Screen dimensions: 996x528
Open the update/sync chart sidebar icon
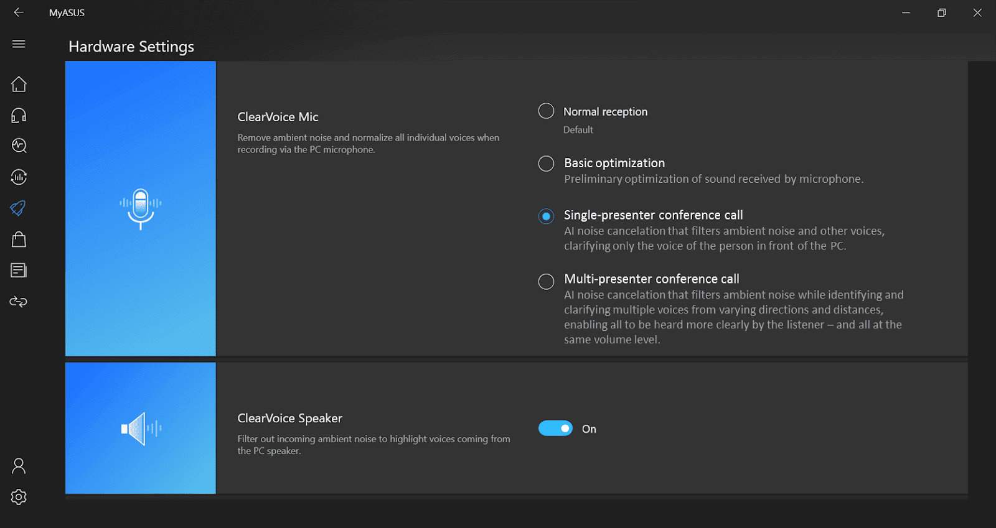(19, 177)
